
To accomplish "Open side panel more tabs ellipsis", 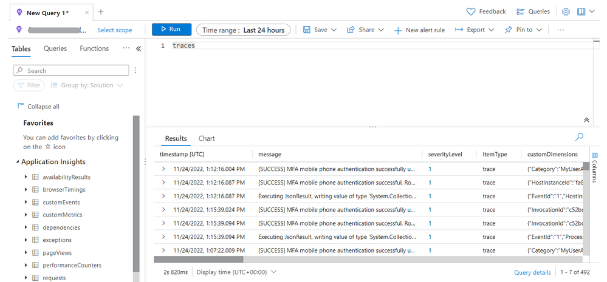I will pos(126,49).
